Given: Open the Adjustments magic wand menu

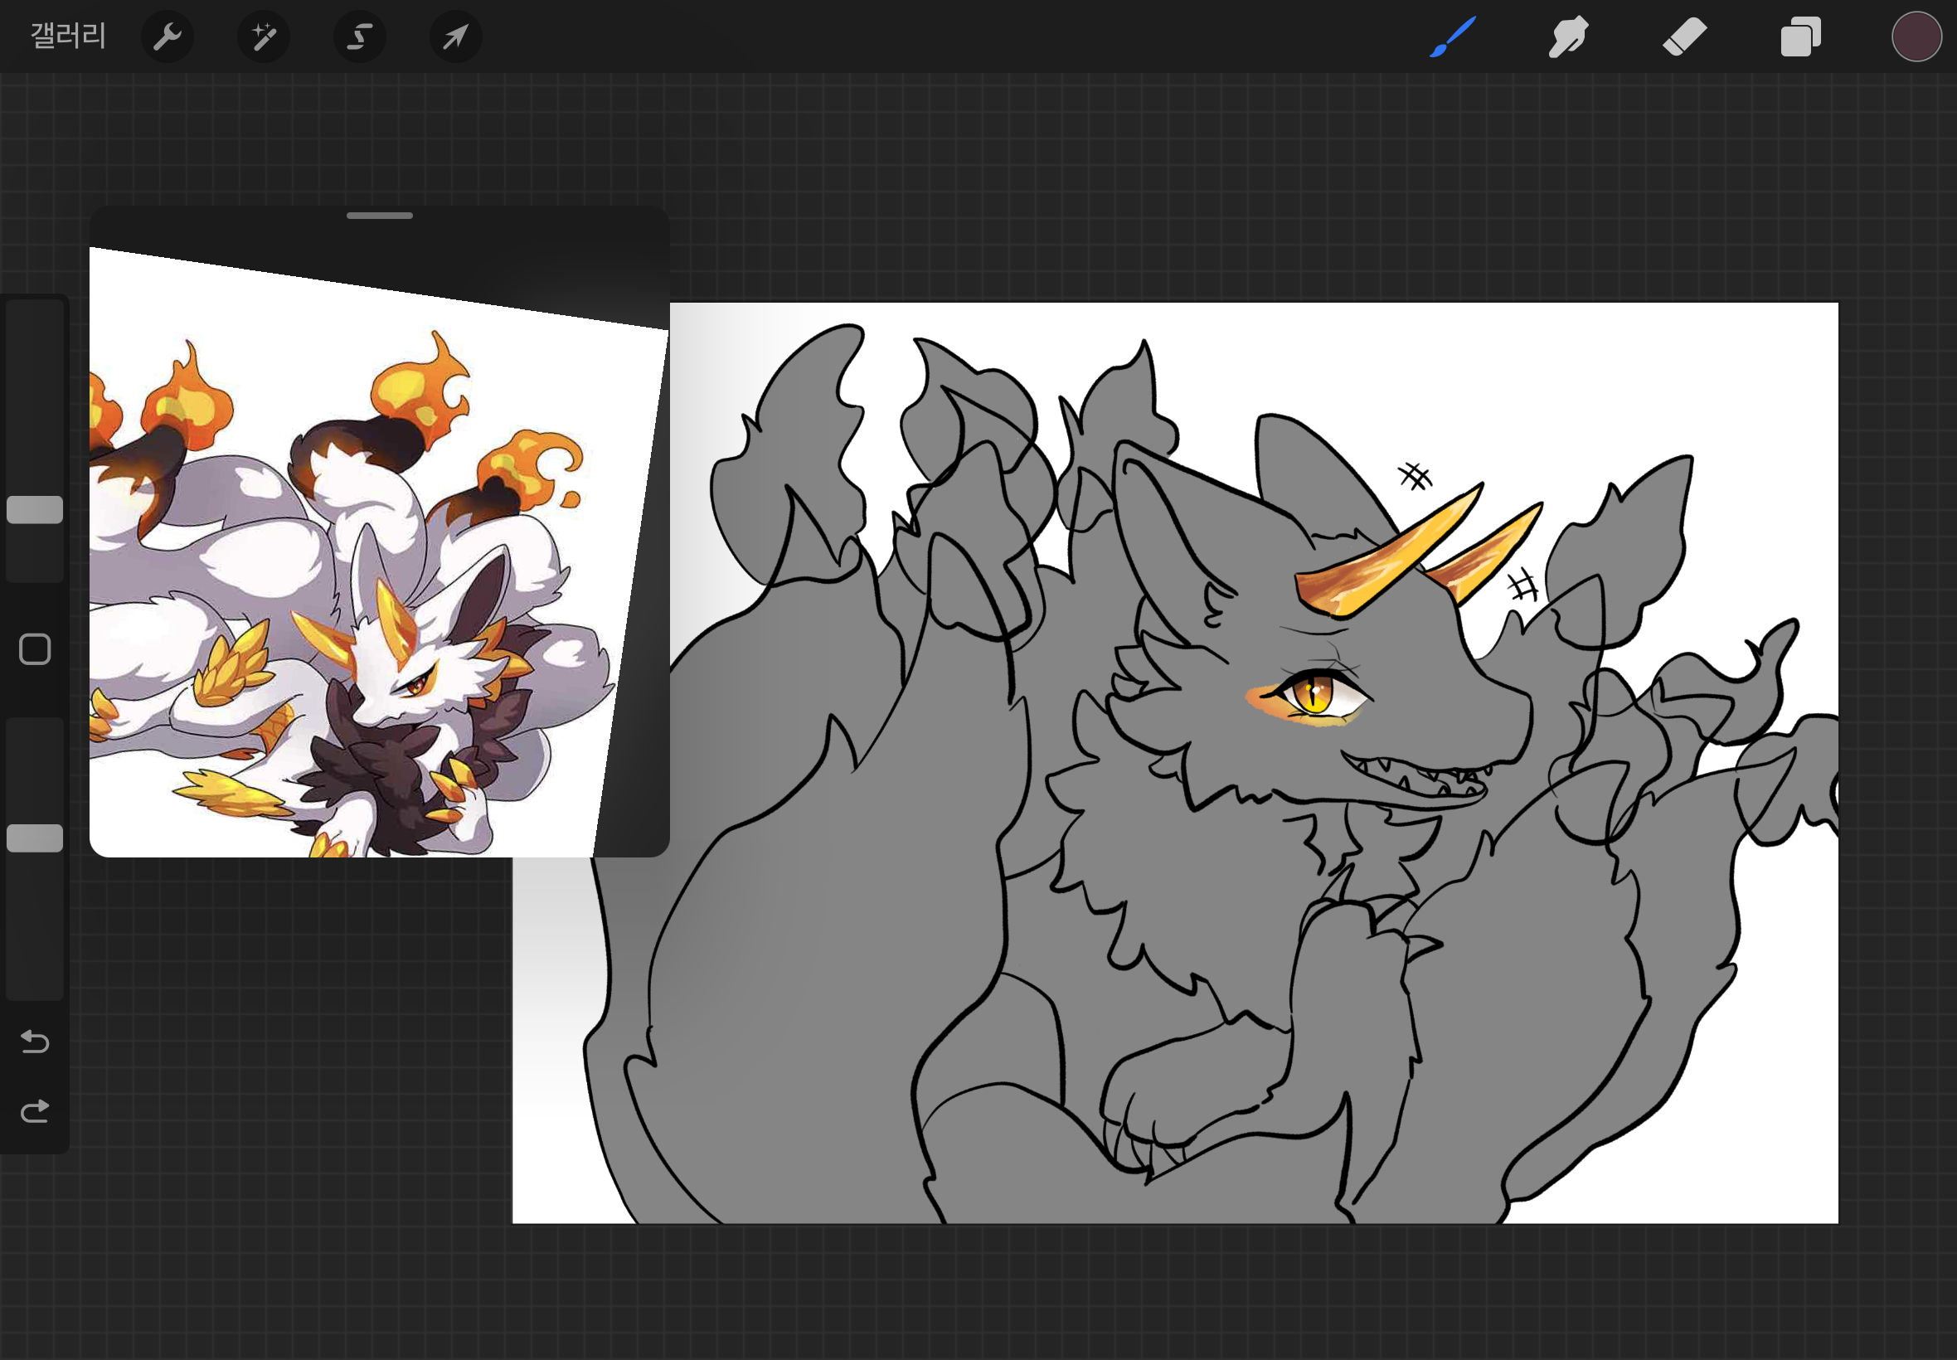Looking at the screenshot, I should pos(263,36).
